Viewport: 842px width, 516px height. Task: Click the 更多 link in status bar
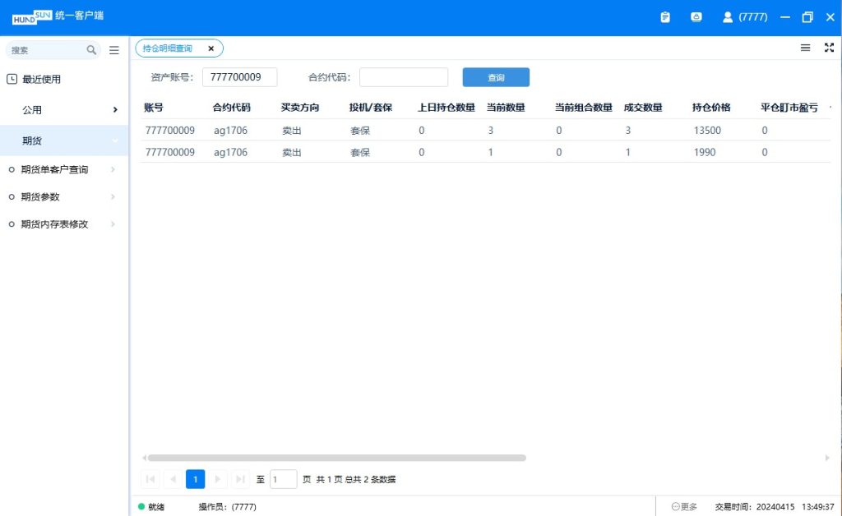tap(684, 507)
